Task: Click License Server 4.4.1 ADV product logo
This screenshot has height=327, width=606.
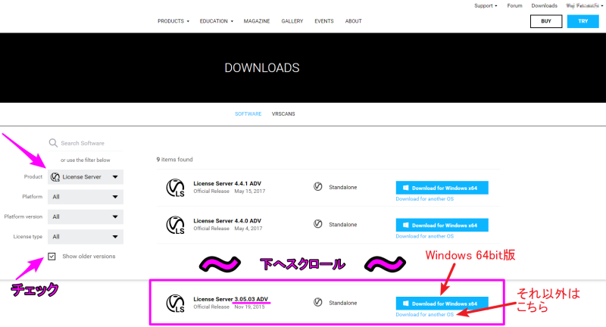Action: point(176,188)
